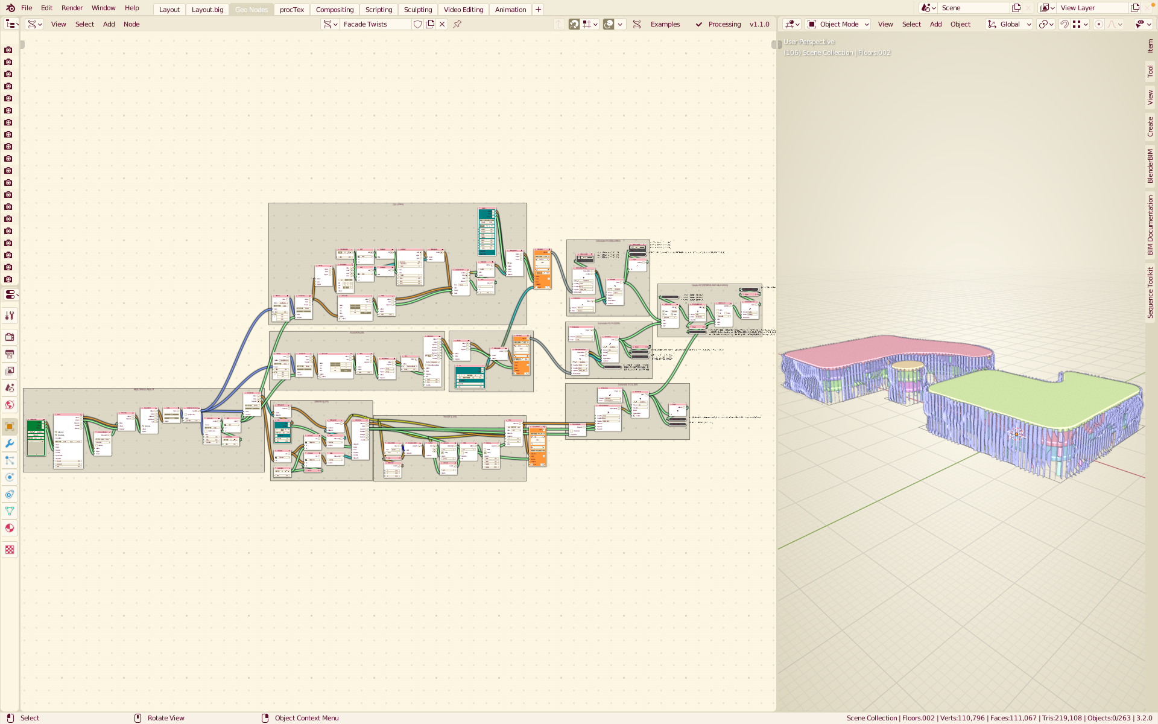This screenshot has width=1158, height=724.
Task: Open the File menu
Action: tap(27, 8)
